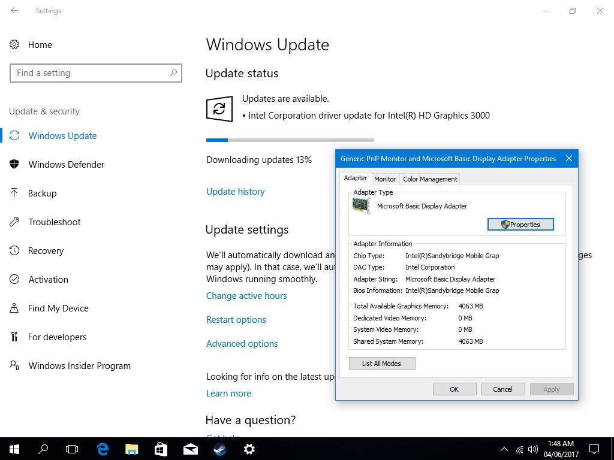Open Troubleshoot wrench item
Image resolution: width=614 pixels, height=460 pixels.
point(14,222)
